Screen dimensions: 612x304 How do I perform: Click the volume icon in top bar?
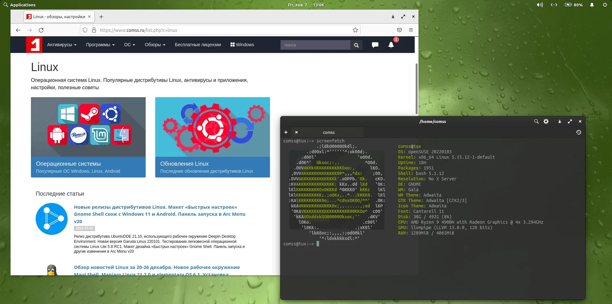point(540,5)
